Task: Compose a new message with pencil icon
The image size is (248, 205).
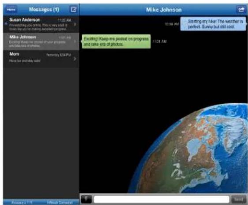Action: [x=73, y=9]
